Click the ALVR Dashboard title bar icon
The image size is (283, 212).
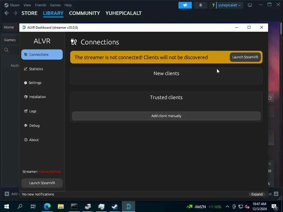tap(24, 27)
